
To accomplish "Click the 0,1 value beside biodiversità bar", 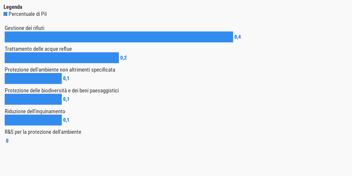I will [x=66, y=99].
